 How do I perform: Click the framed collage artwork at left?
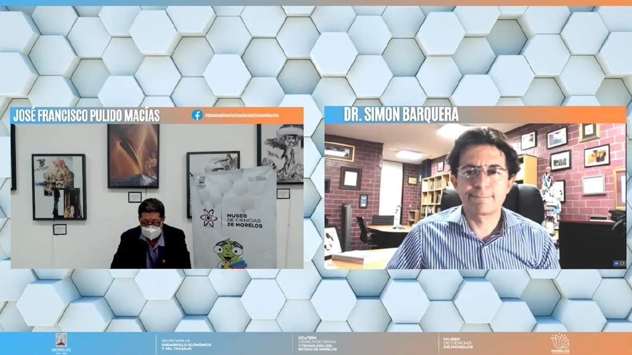coord(58,186)
